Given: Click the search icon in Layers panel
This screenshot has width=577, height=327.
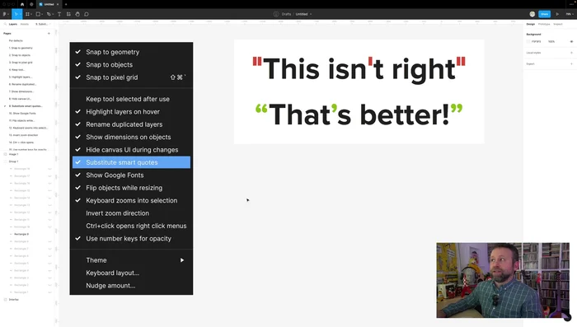Looking at the screenshot, I should pos(5,24).
